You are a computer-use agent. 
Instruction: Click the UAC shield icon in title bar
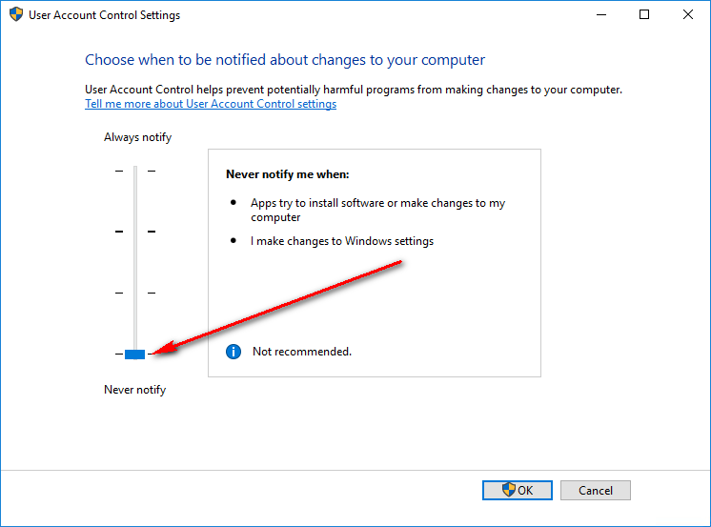tap(15, 15)
